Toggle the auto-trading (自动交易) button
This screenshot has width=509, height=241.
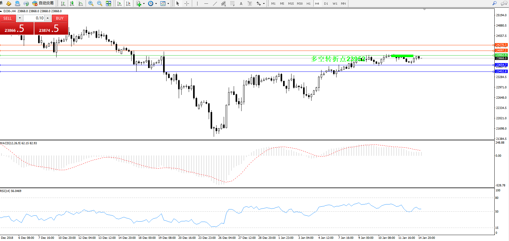[x=43, y=3]
